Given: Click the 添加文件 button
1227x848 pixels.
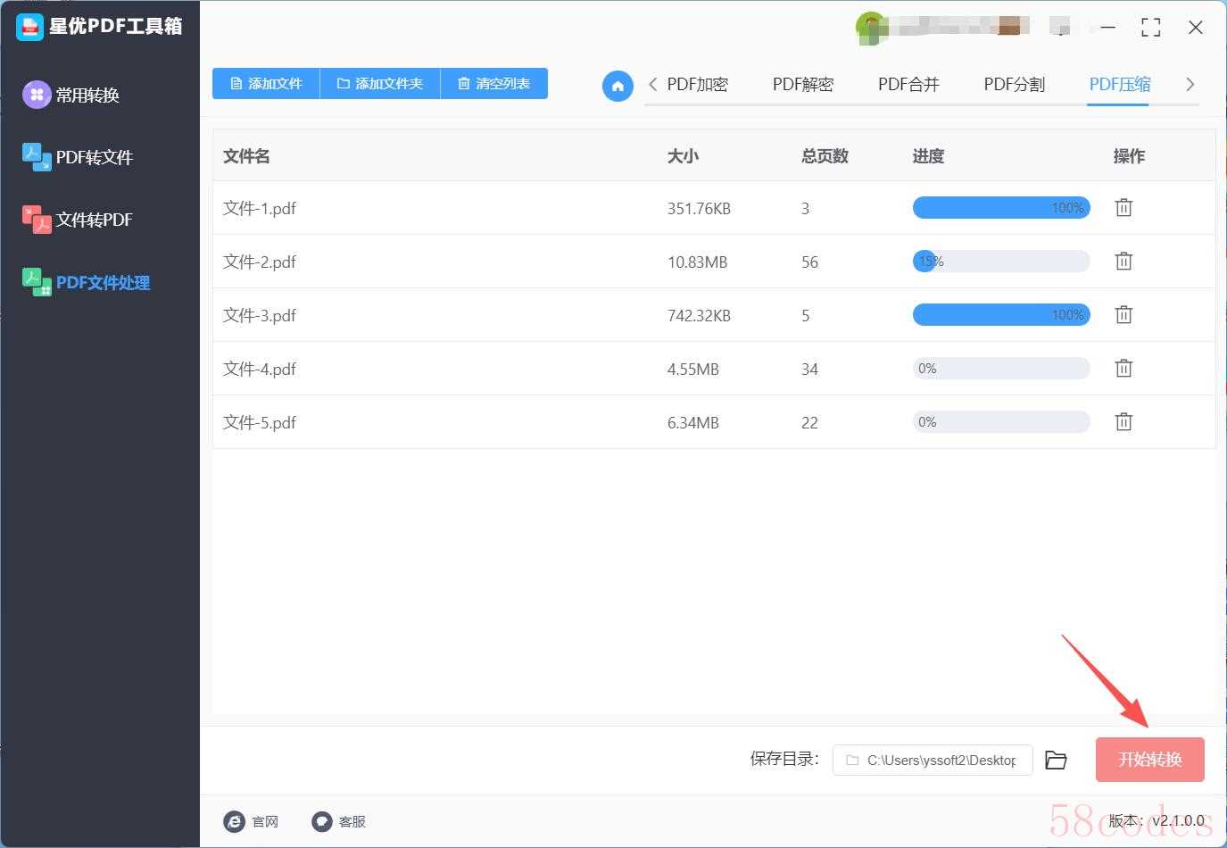Looking at the screenshot, I should point(266,83).
